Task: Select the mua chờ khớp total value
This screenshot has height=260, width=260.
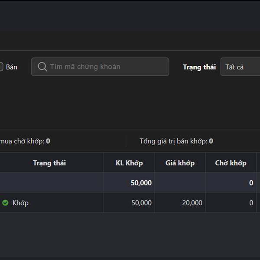Action: [x=48, y=141]
